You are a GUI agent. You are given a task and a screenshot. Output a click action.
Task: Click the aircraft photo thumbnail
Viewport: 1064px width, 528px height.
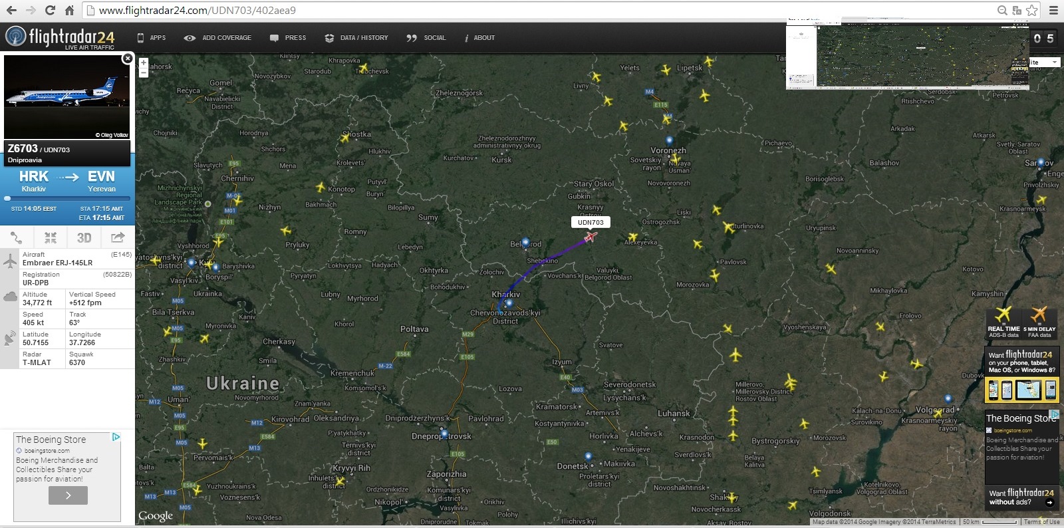pos(67,97)
